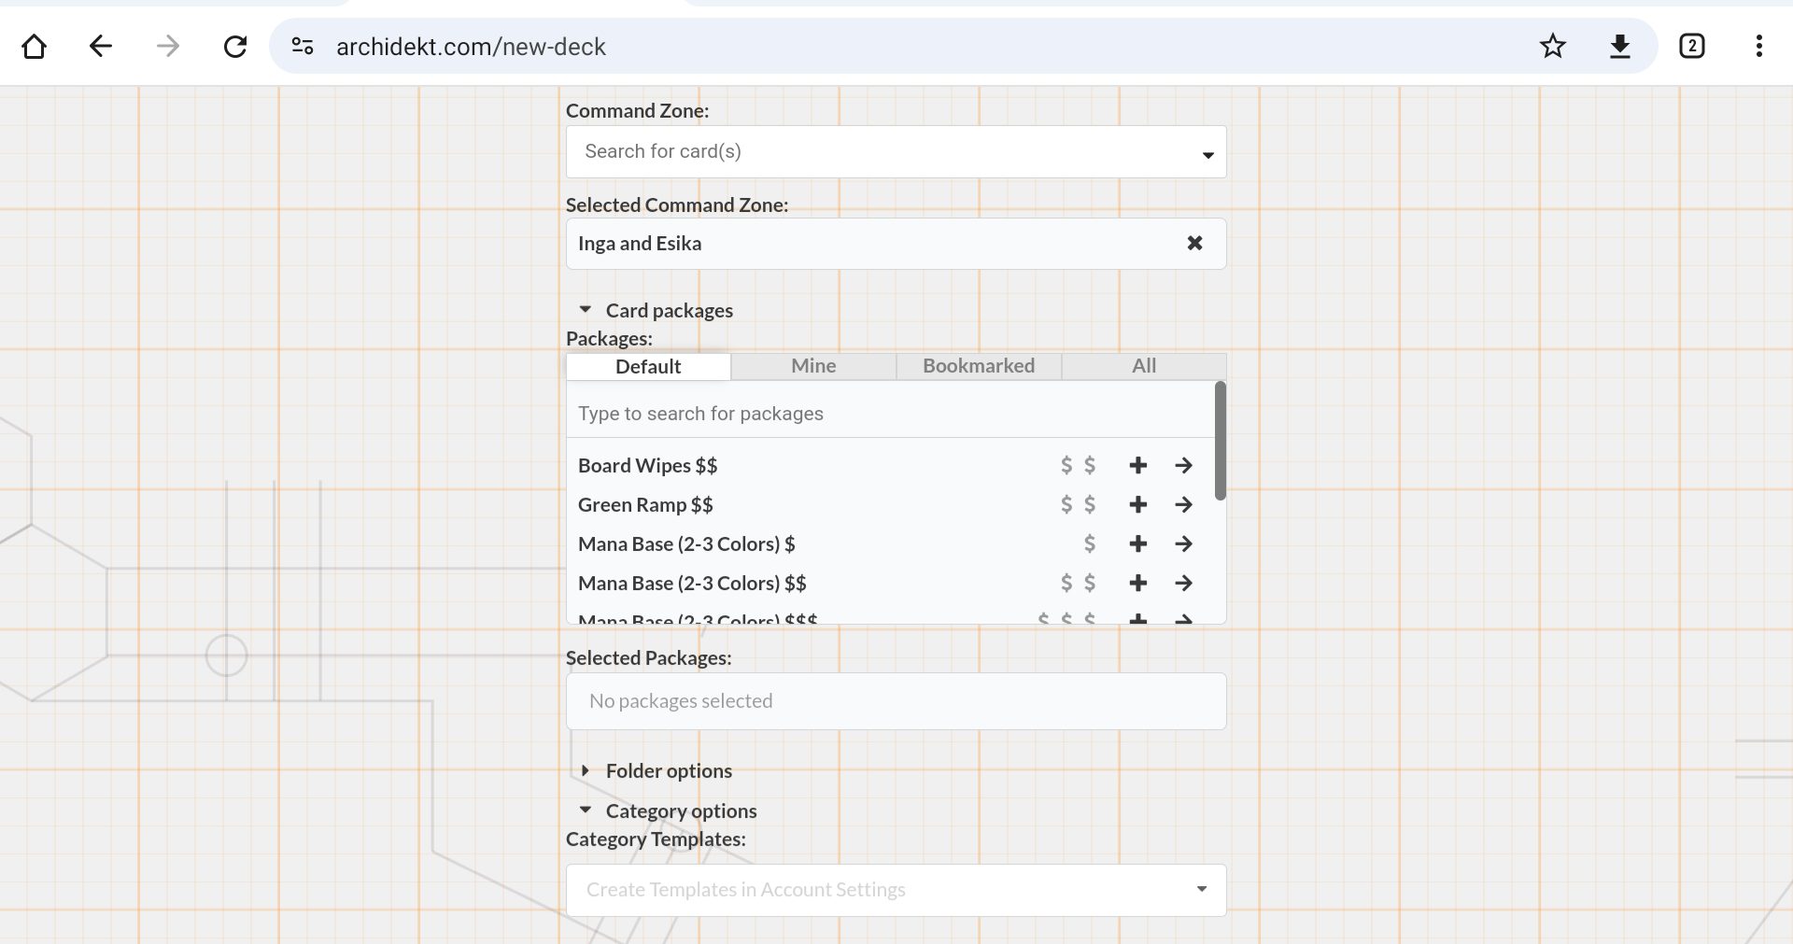Image resolution: width=1793 pixels, height=944 pixels.
Task: Collapse the Card packages section
Action: coord(586,310)
